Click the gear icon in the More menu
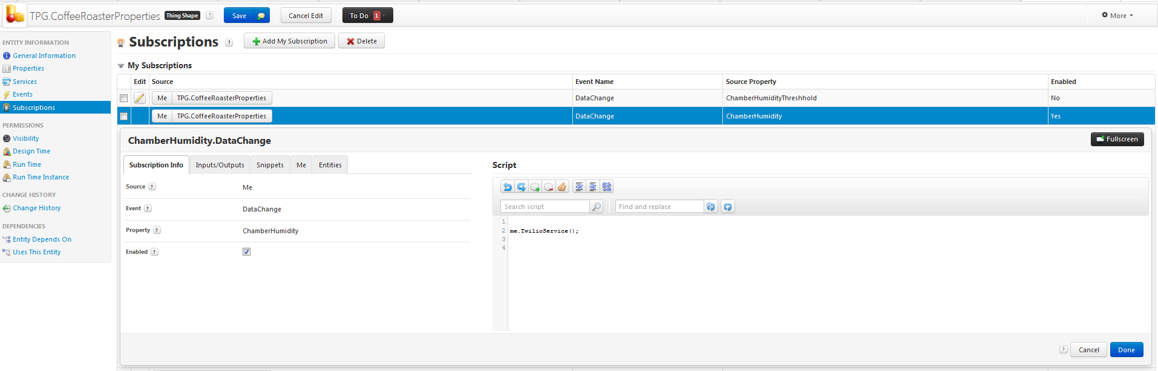The height and width of the screenshot is (371, 1158). point(1105,15)
